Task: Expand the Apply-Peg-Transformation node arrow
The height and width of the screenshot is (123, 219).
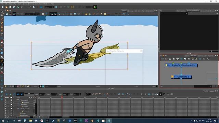Action: click(169, 65)
